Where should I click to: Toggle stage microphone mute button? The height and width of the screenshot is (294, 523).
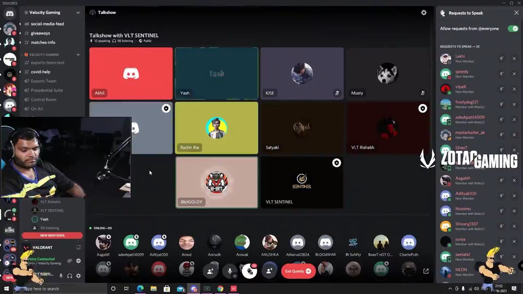coord(230,271)
